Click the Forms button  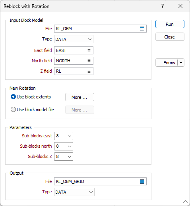167,63
